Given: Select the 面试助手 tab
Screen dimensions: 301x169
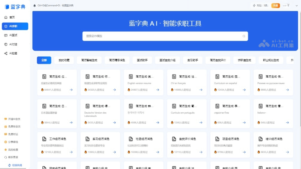Looking at the screenshot, I should click(142, 60).
